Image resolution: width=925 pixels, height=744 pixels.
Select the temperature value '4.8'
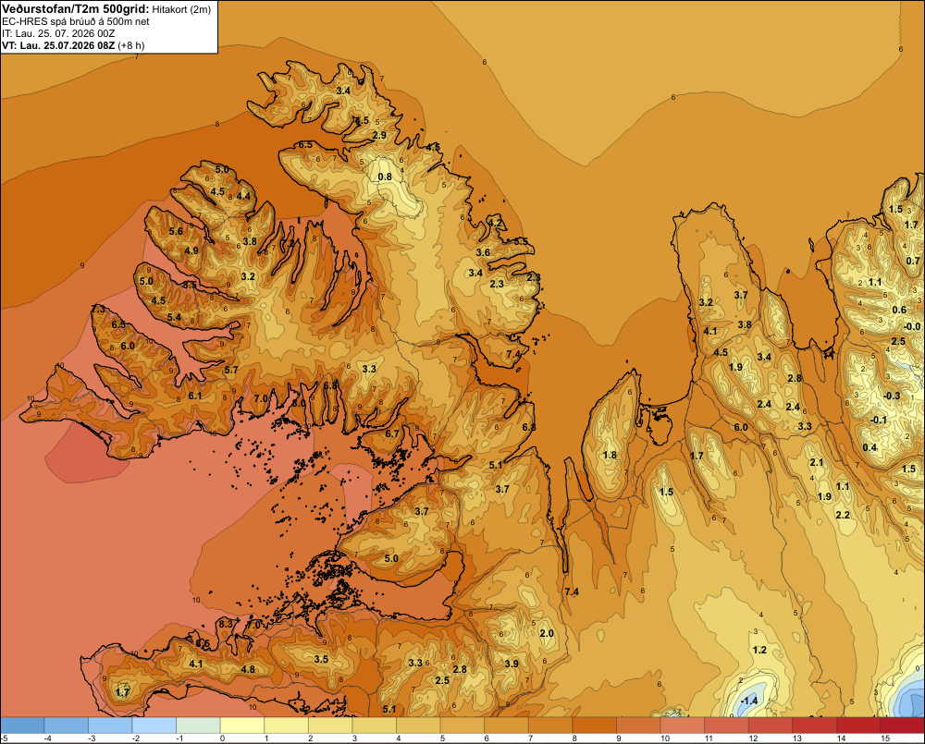[248, 669]
